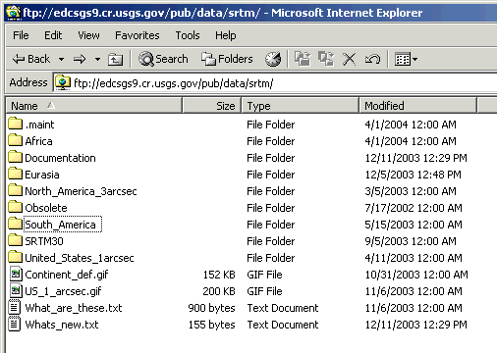Screen dimensions: 497x353
Task: Go up one folder level icon
Action: (115, 59)
